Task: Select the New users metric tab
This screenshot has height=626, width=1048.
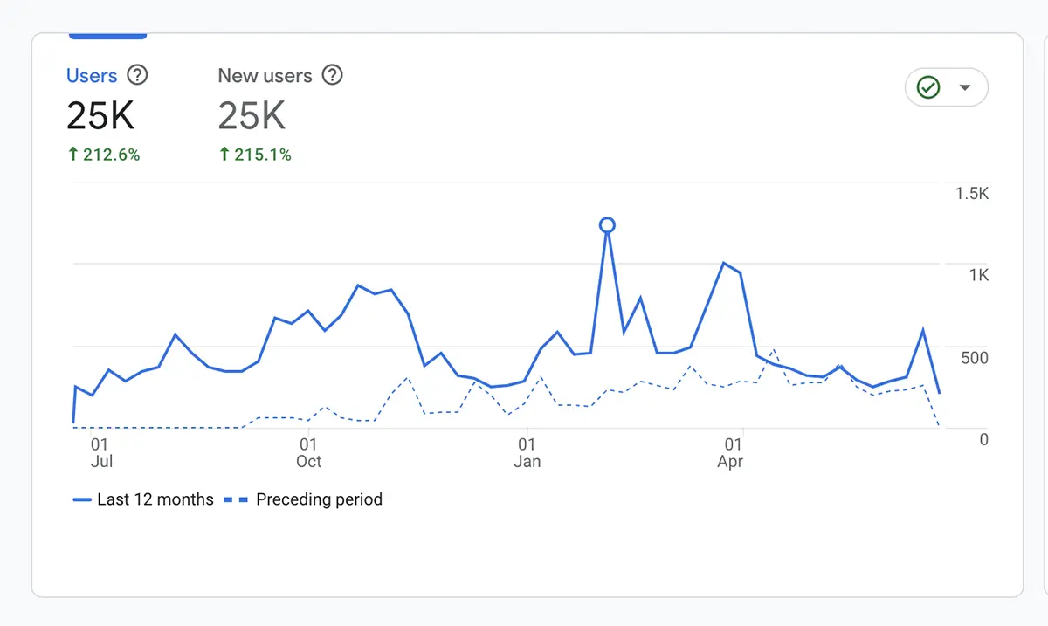Action: (x=265, y=75)
